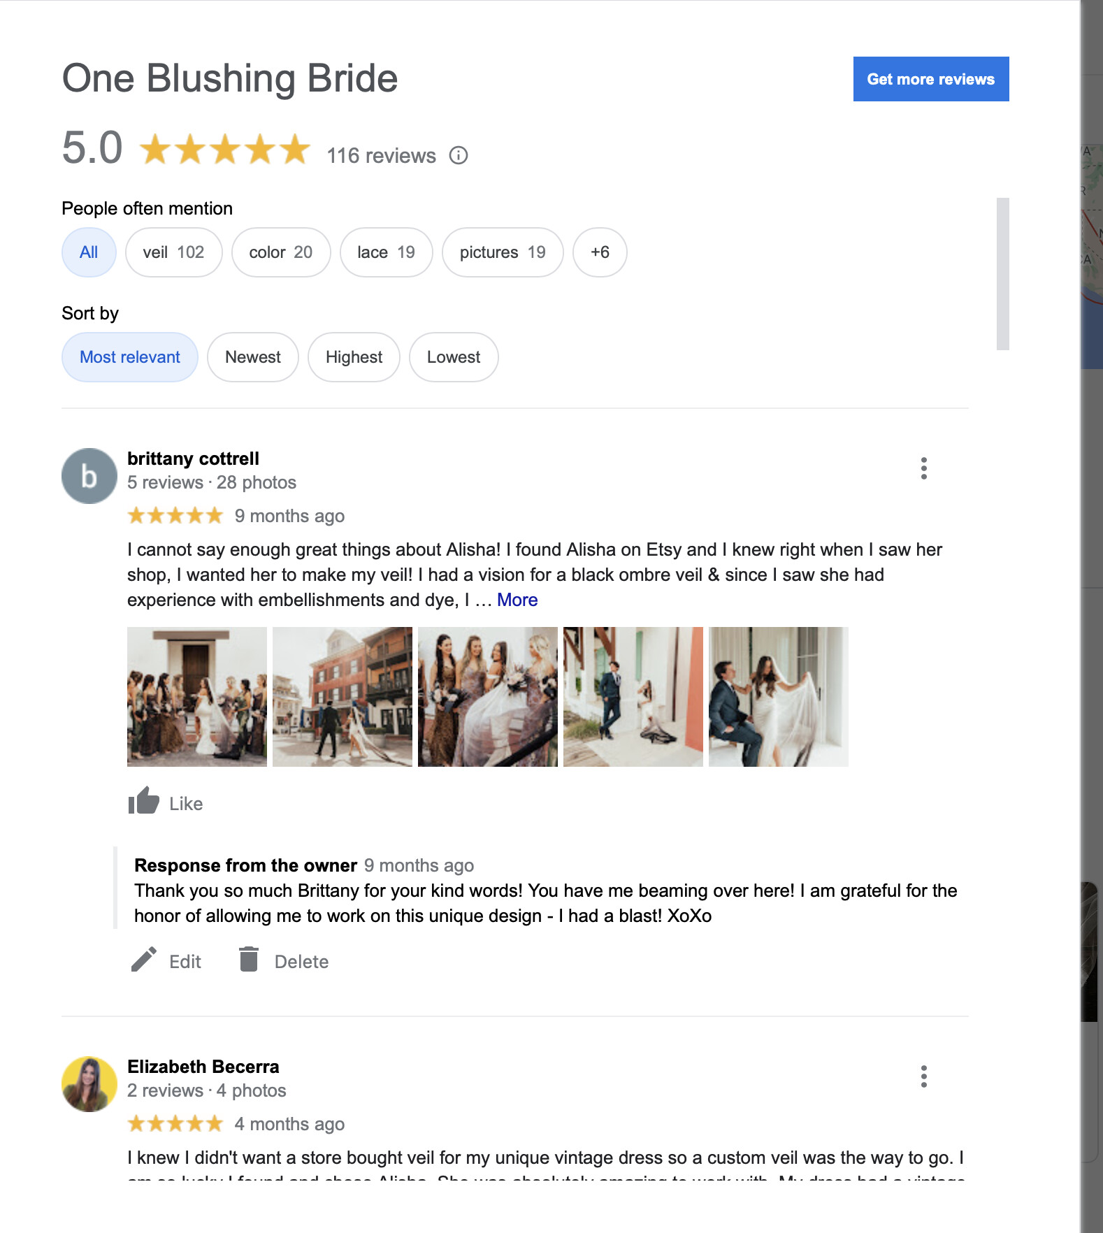Expand full review with More link
This screenshot has height=1233, width=1103.
click(x=517, y=600)
